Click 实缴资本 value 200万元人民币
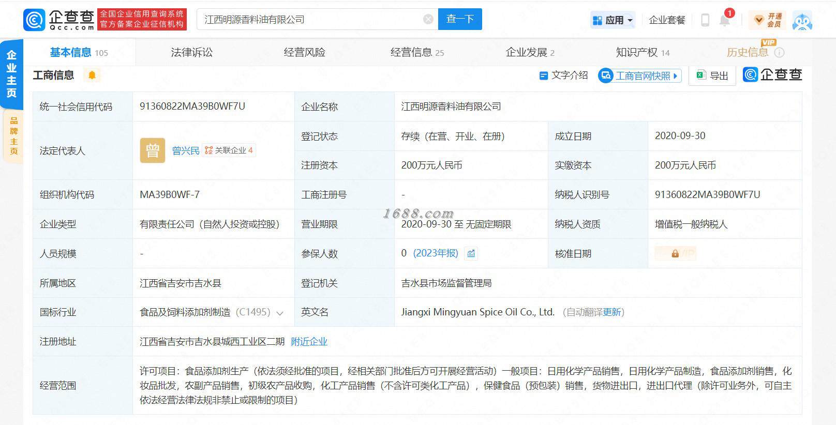The height and width of the screenshot is (425, 836). (x=685, y=165)
